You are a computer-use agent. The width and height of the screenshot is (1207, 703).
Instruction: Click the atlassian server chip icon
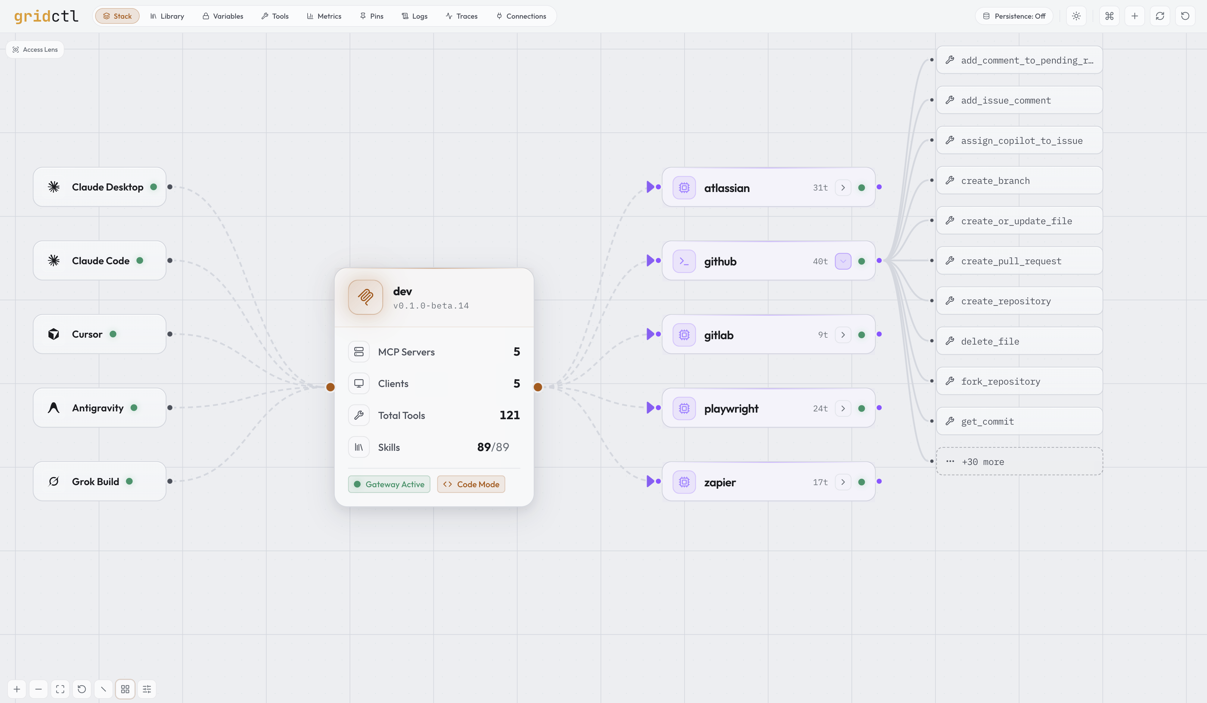[x=684, y=188]
